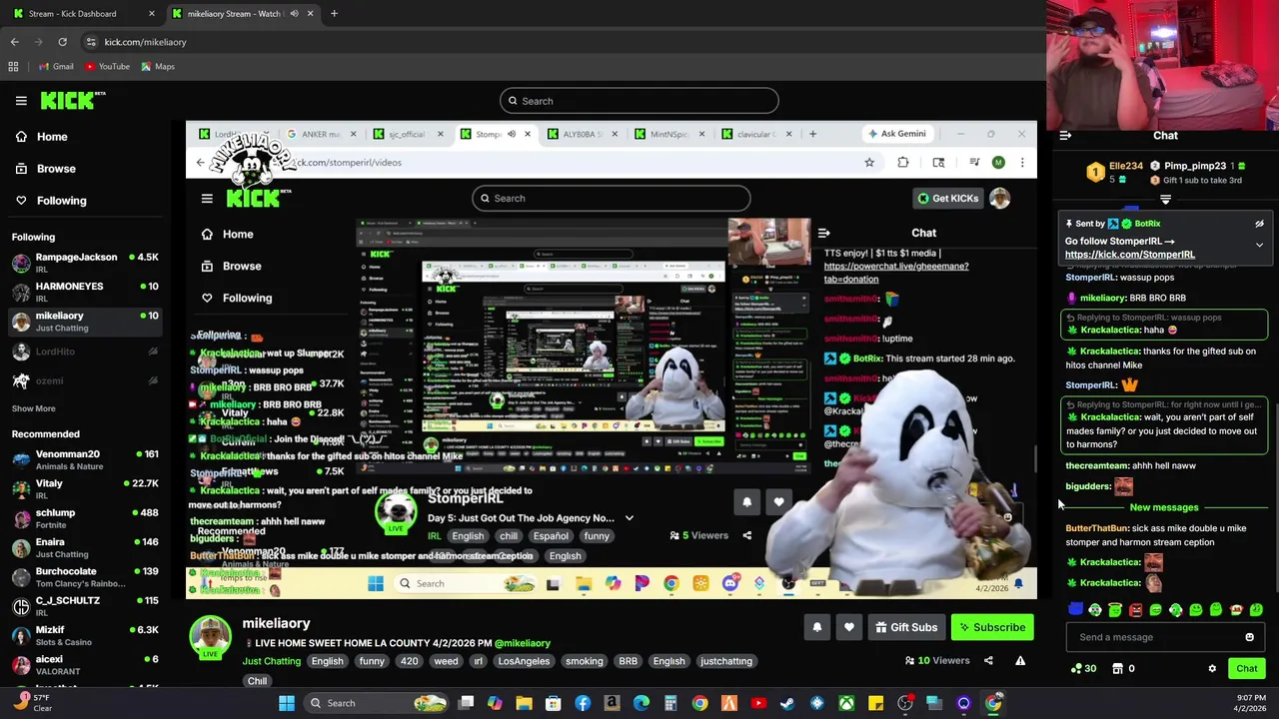Open Steam from taskbar
The image size is (1279, 719).
(x=787, y=703)
